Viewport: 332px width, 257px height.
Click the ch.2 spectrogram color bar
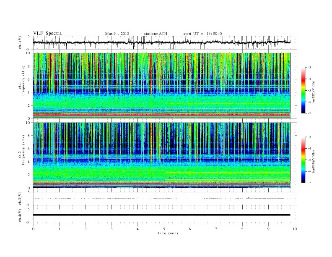click(303, 160)
